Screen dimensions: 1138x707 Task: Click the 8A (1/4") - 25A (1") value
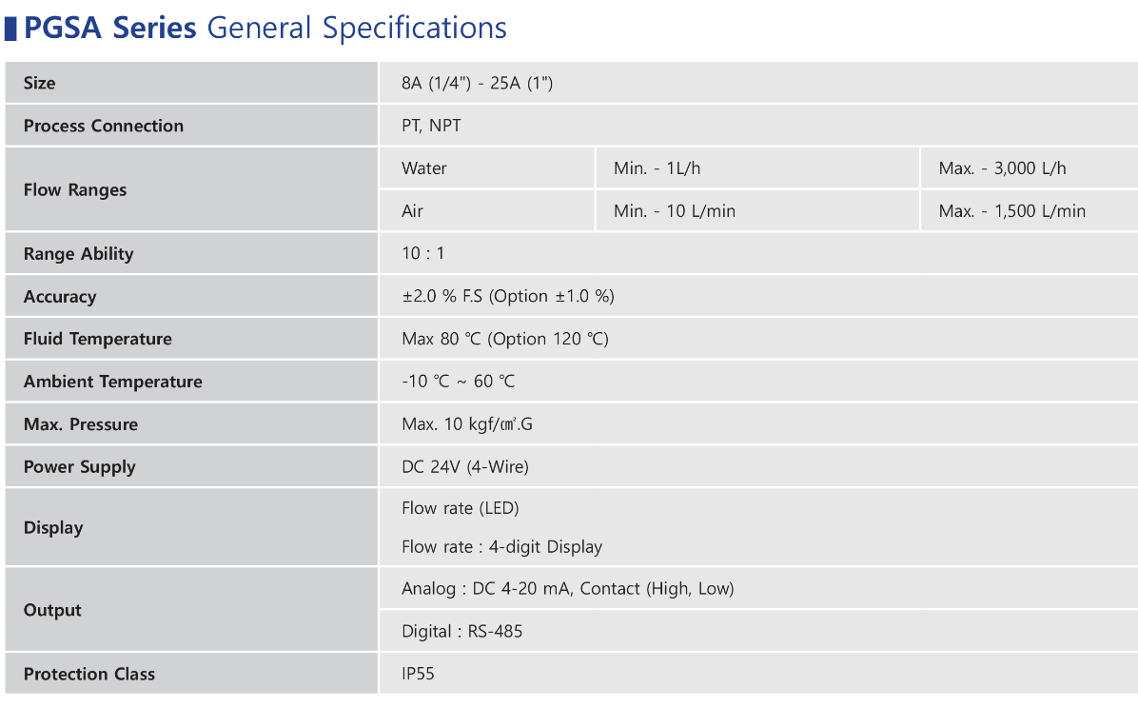tap(477, 83)
